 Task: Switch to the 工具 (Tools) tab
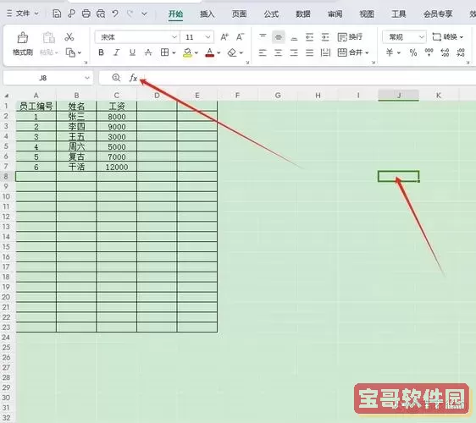pyautogui.click(x=399, y=14)
